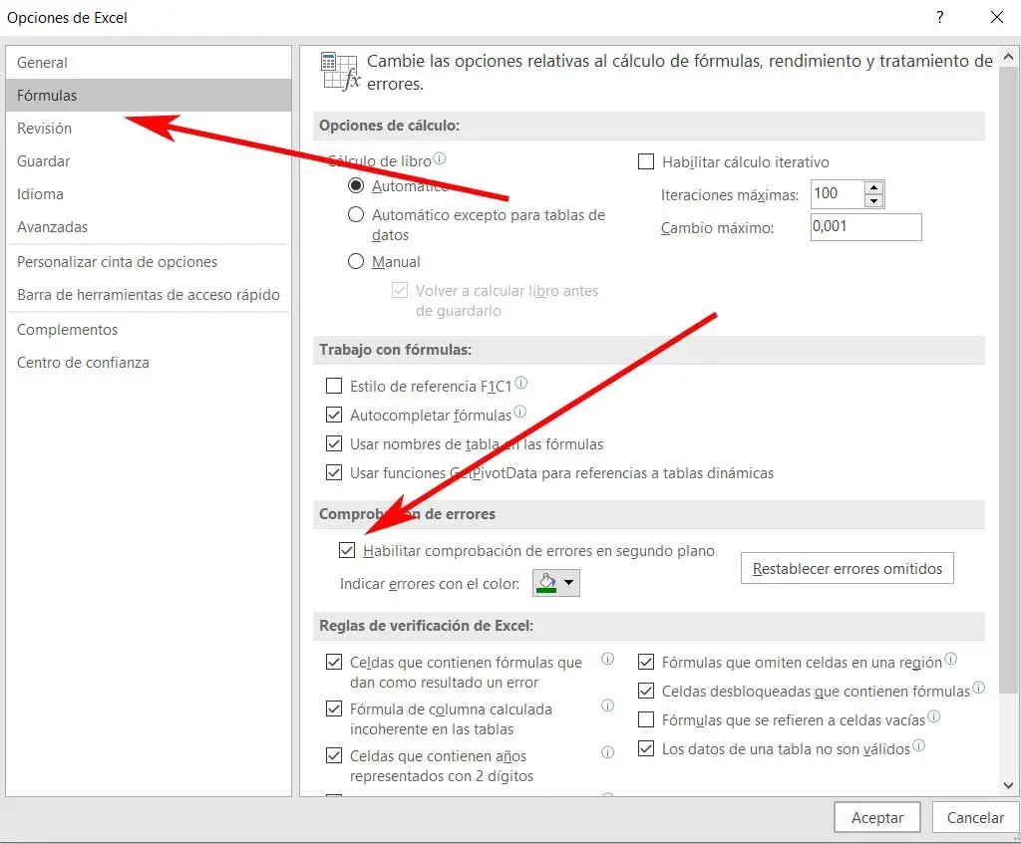This screenshot has height=844, width=1021.
Task: Uncheck Celdas desbloqueadas que contienen fórmulas
Action: 646,691
